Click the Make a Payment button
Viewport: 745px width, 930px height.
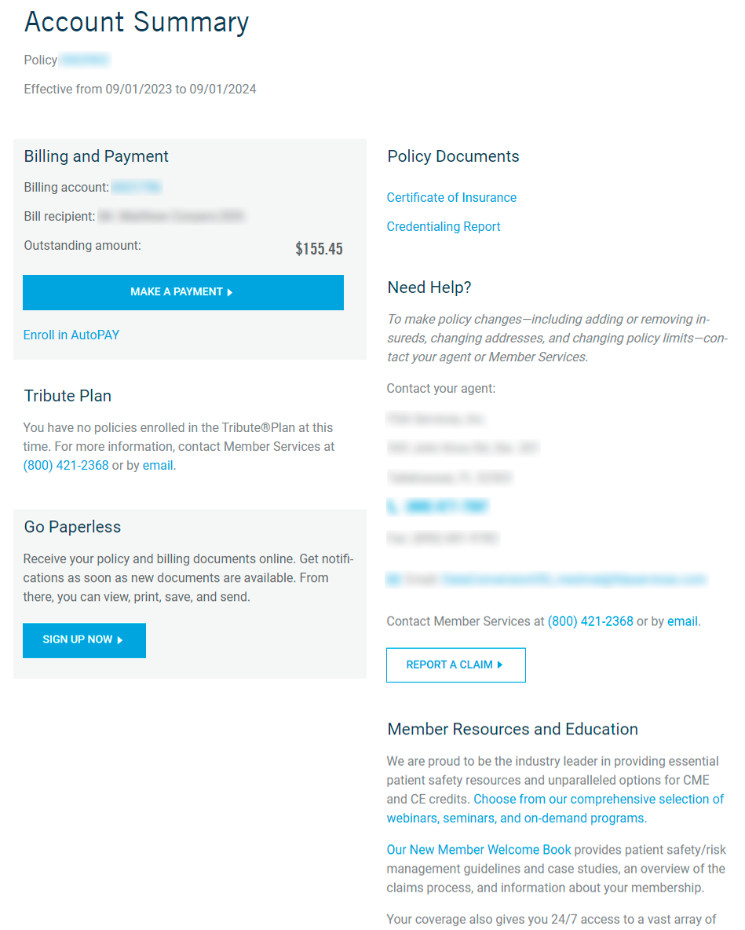click(183, 292)
